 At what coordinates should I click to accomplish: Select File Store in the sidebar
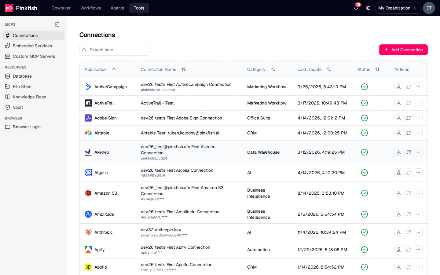[22, 86]
